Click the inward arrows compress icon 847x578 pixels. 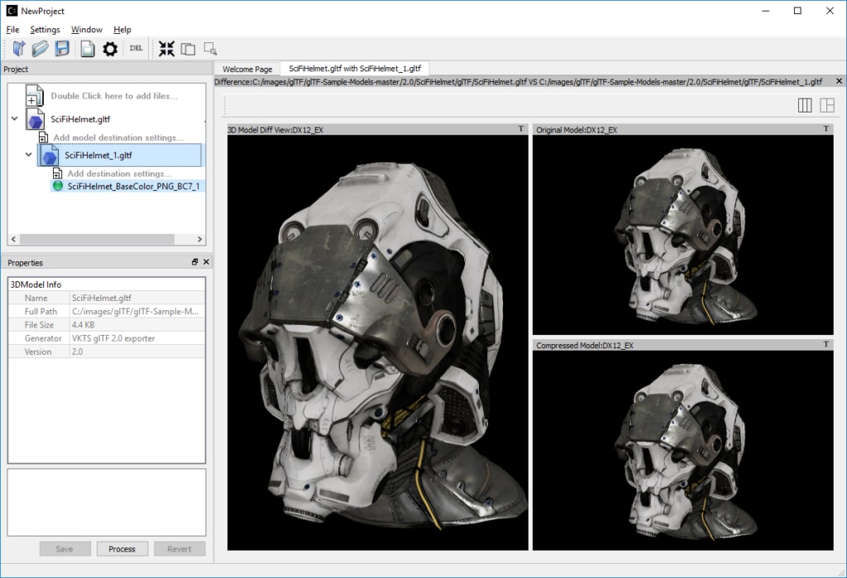pos(166,49)
